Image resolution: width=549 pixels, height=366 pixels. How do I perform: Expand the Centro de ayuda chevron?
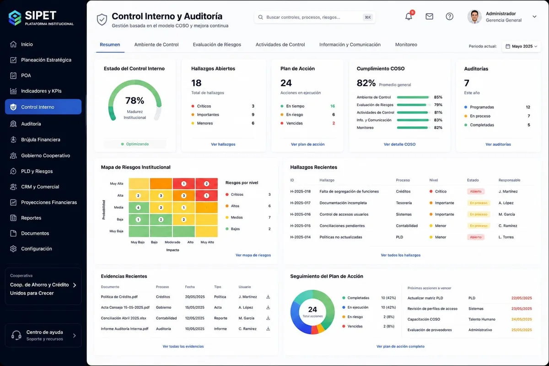[x=75, y=335]
